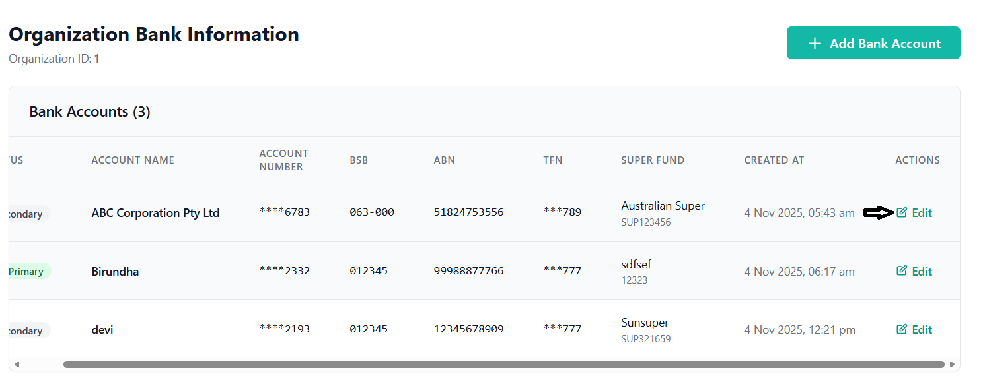Screen dimensions: 981x378
Task: Click Secondary badge in devi row
Action: [28, 331]
